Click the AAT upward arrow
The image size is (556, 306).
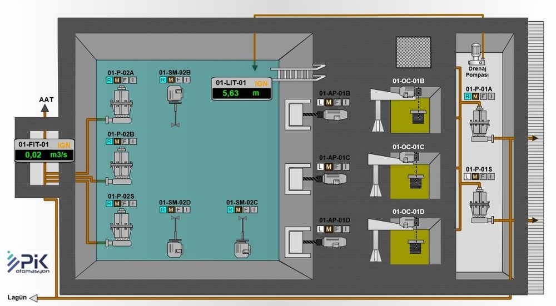point(44,108)
